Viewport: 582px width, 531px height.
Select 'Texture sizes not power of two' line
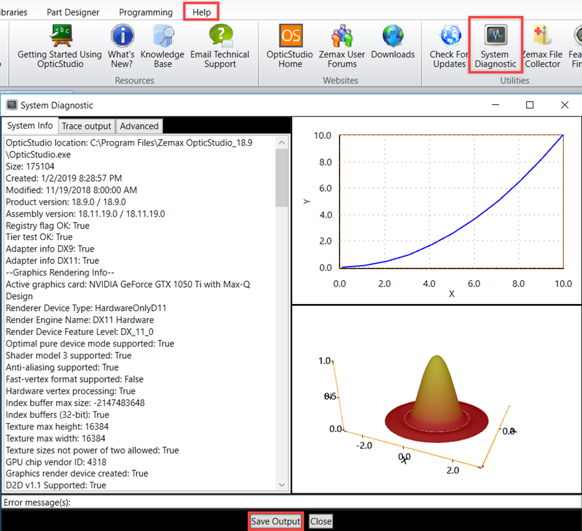pyautogui.click(x=92, y=450)
